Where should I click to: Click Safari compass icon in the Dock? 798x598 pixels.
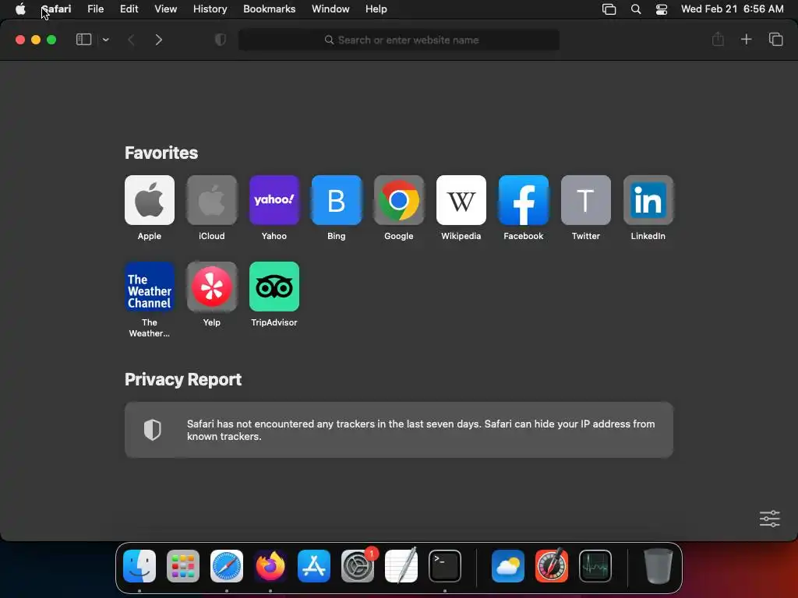(x=227, y=566)
